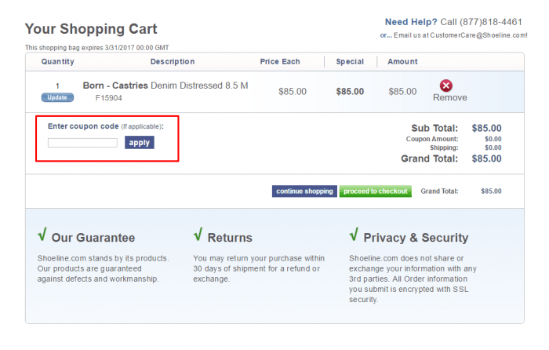Proceed to checkout

[x=375, y=191]
